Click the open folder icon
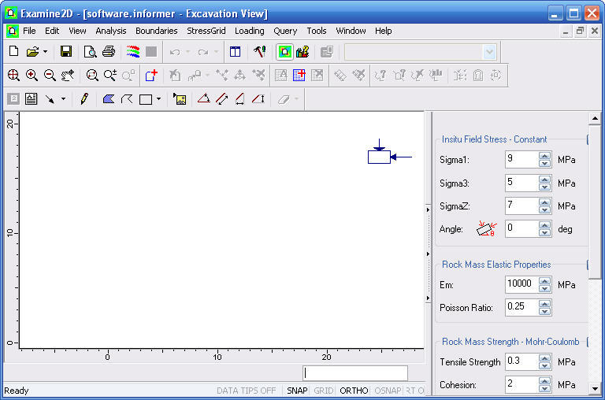Viewport: 605px width, 400px height. (32, 52)
